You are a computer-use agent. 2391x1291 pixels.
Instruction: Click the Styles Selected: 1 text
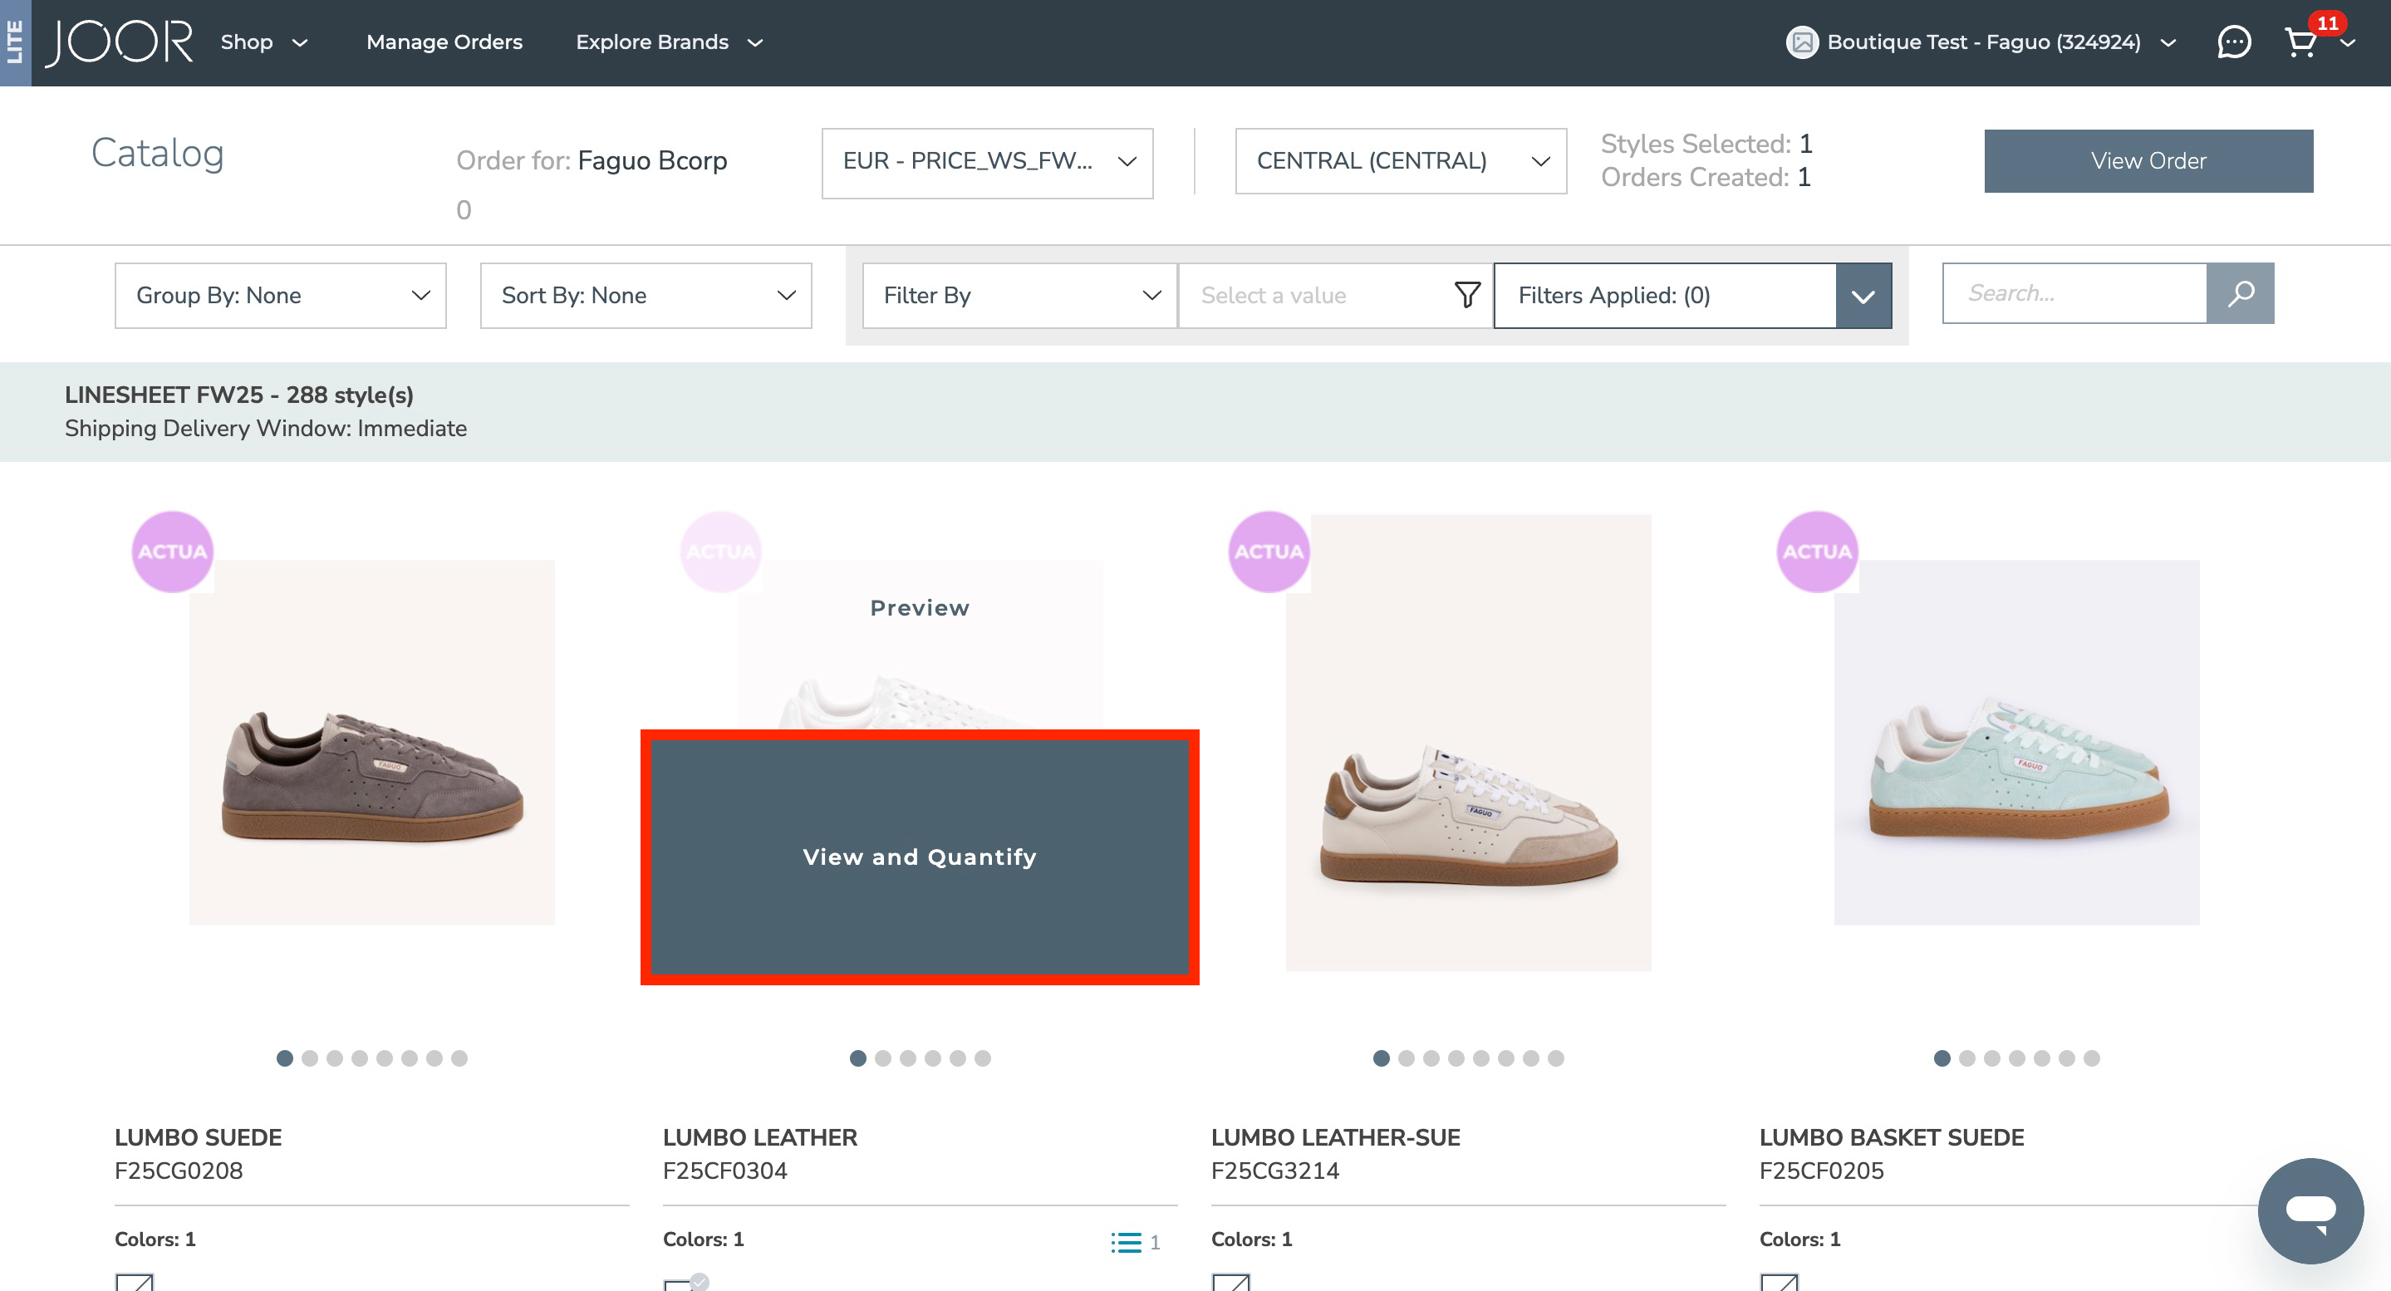pyautogui.click(x=1706, y=144)
